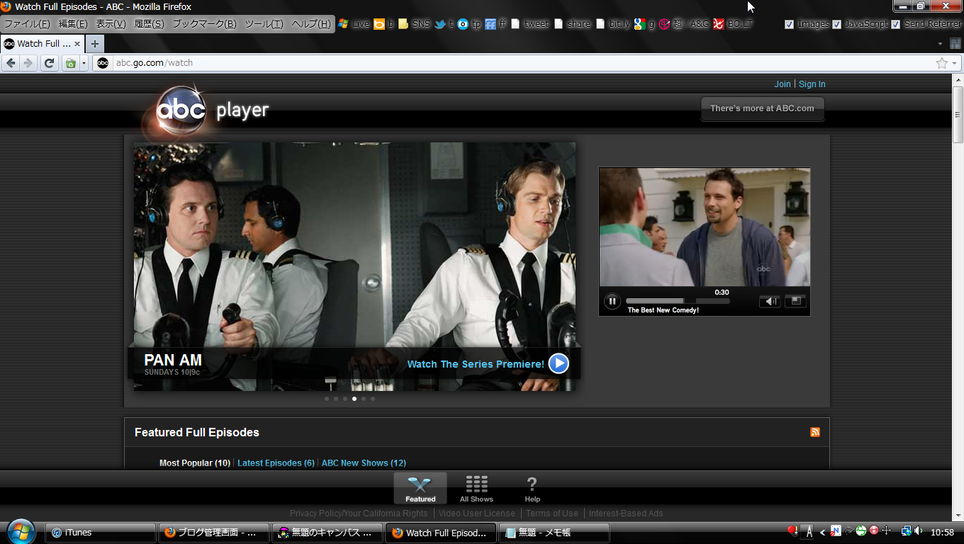Open the 超！A&G bookmark
The height and width of the screenshot is (544, 964).
(x=683, y=24)
